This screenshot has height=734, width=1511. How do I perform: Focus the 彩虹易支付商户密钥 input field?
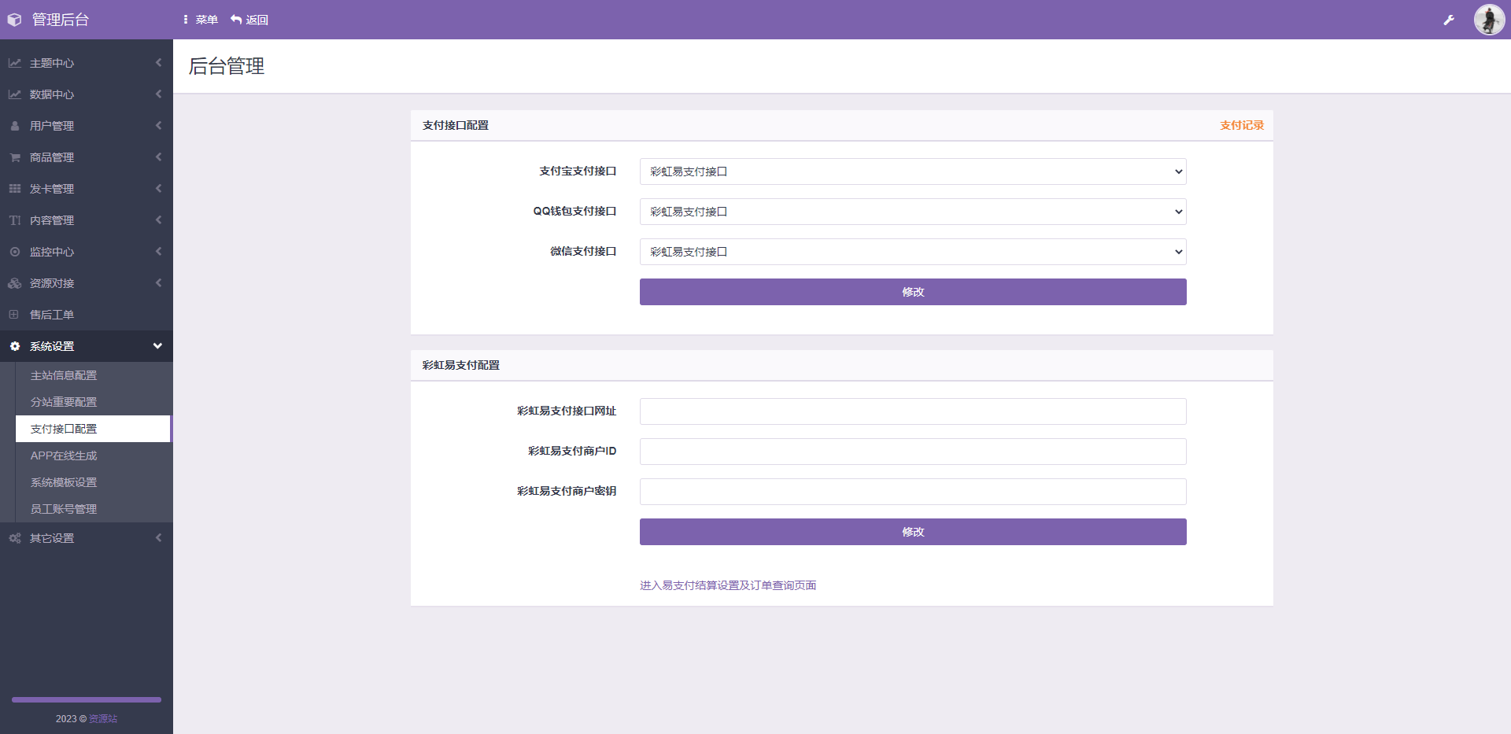click(x=913, y=492)
